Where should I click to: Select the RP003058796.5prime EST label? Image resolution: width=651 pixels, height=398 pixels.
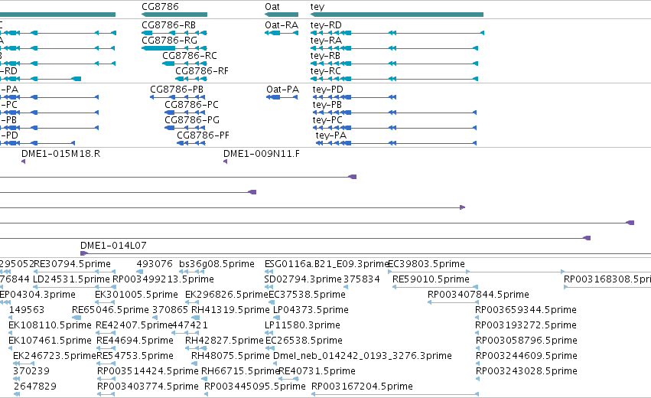[526, 341]
